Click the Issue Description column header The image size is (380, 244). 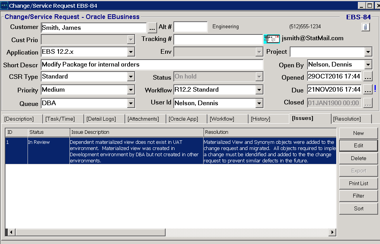(136, 132)
